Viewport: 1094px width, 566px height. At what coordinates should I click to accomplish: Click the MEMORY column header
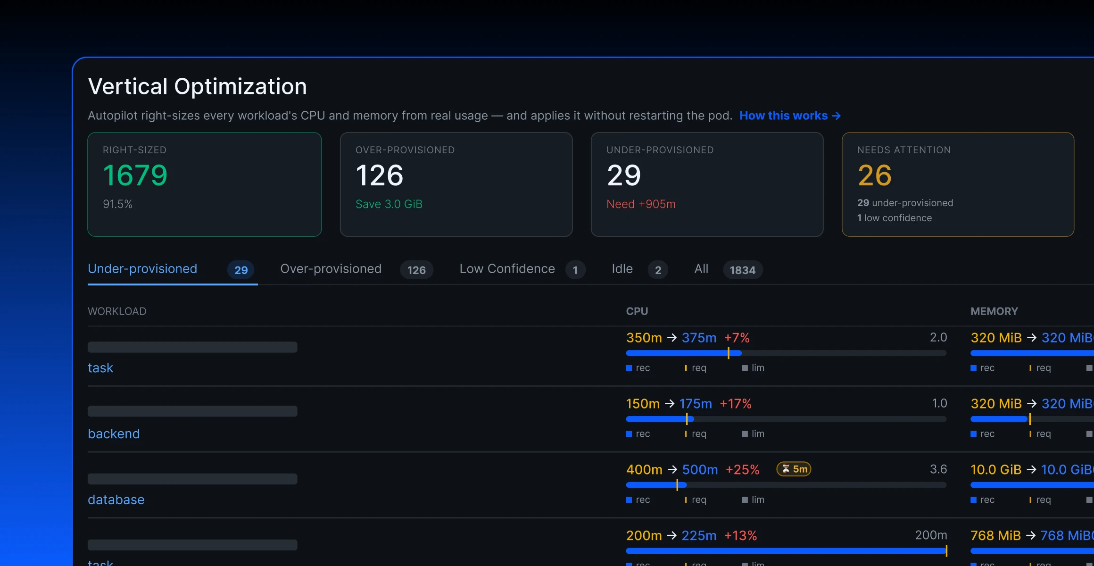tap(994, 311)
